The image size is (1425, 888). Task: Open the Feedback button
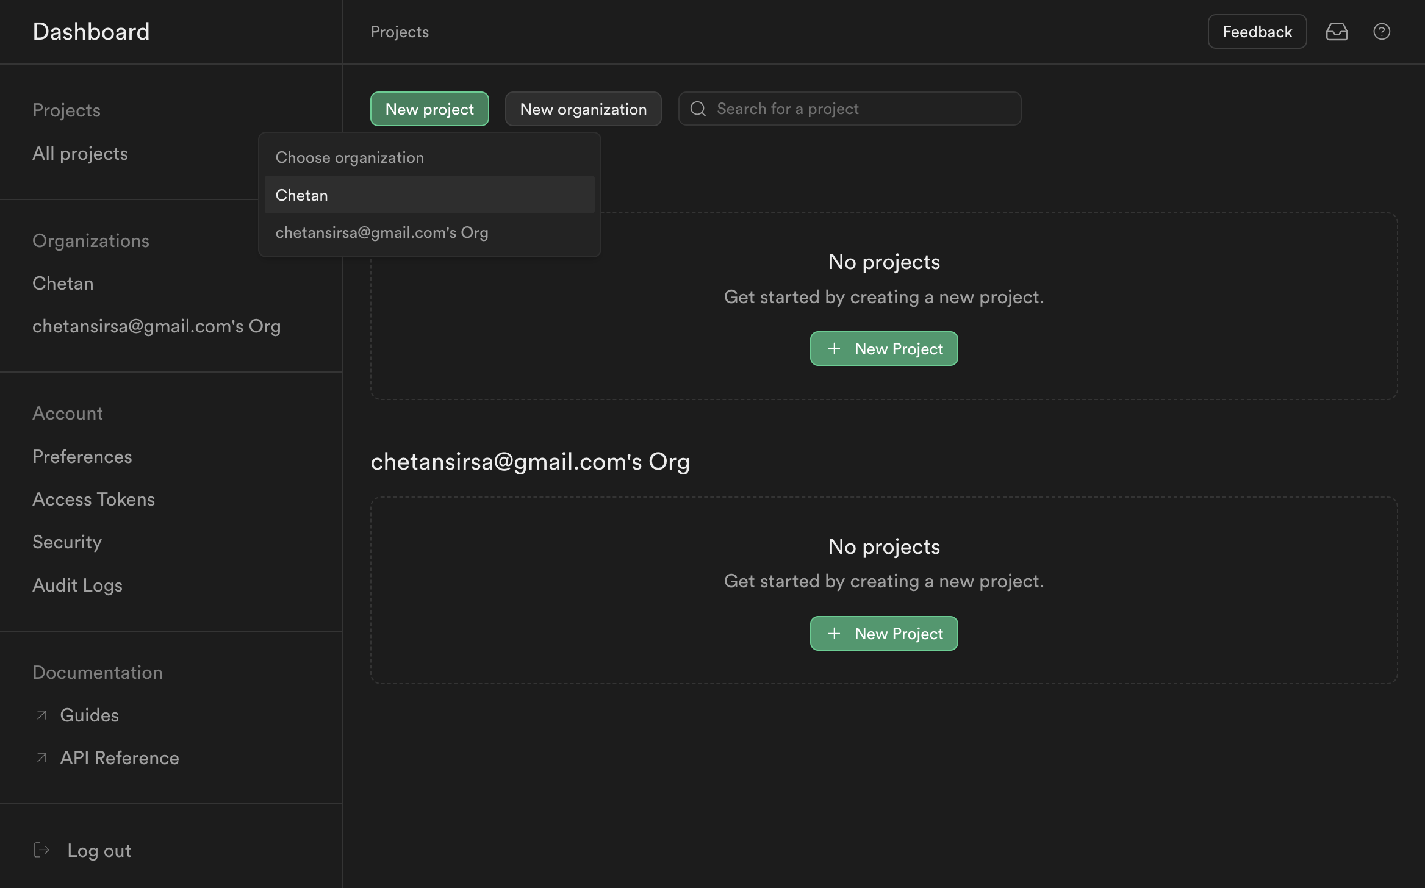point(1257,32)
